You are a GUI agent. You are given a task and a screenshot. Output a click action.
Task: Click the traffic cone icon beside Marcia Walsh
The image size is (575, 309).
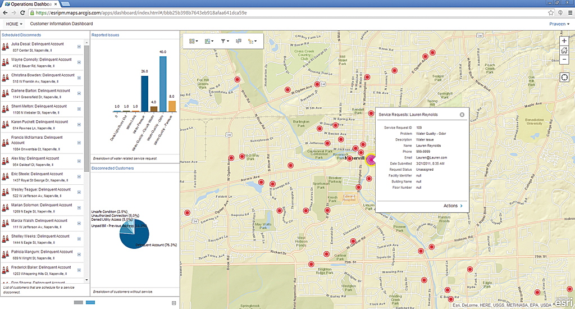pyautogui.click(x=5, y=224)
